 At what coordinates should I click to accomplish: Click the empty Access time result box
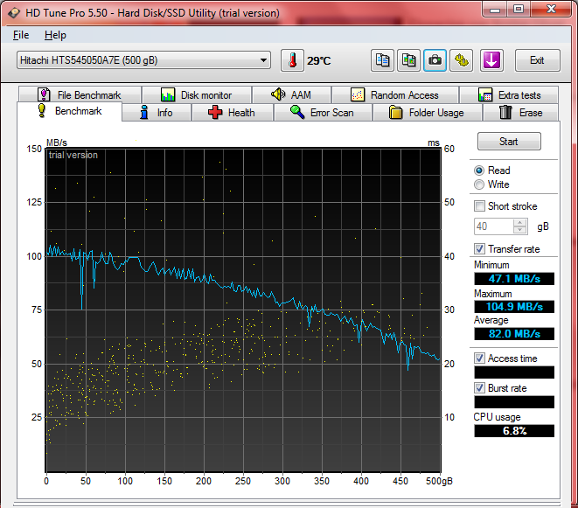514,372
